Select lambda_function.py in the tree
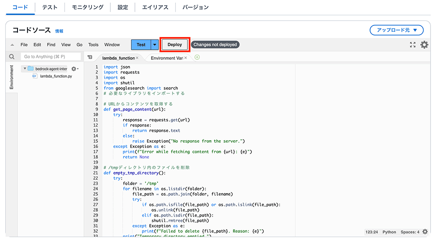Image resolution: width=438 pixels, height=241 pixels. 56,76
